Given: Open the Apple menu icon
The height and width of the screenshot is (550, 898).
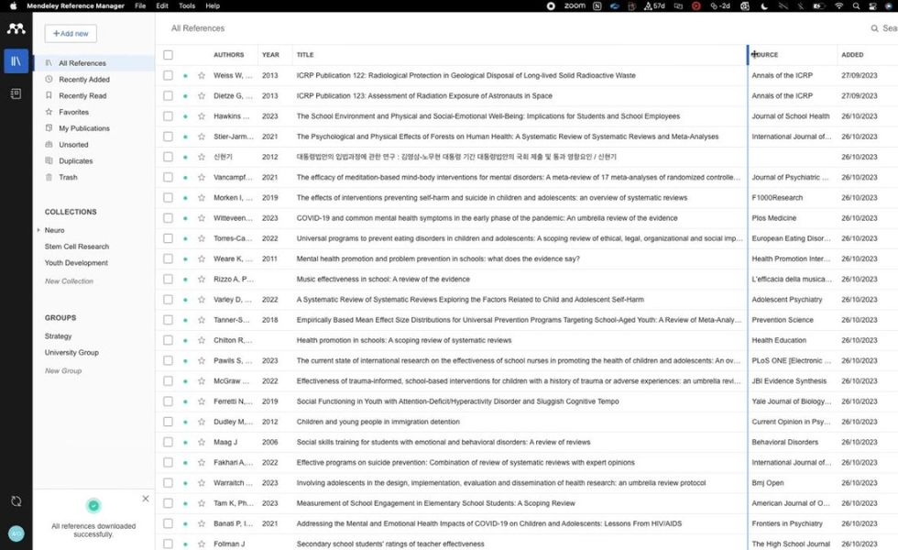Looking at the screenshot, I should point(13,5).
